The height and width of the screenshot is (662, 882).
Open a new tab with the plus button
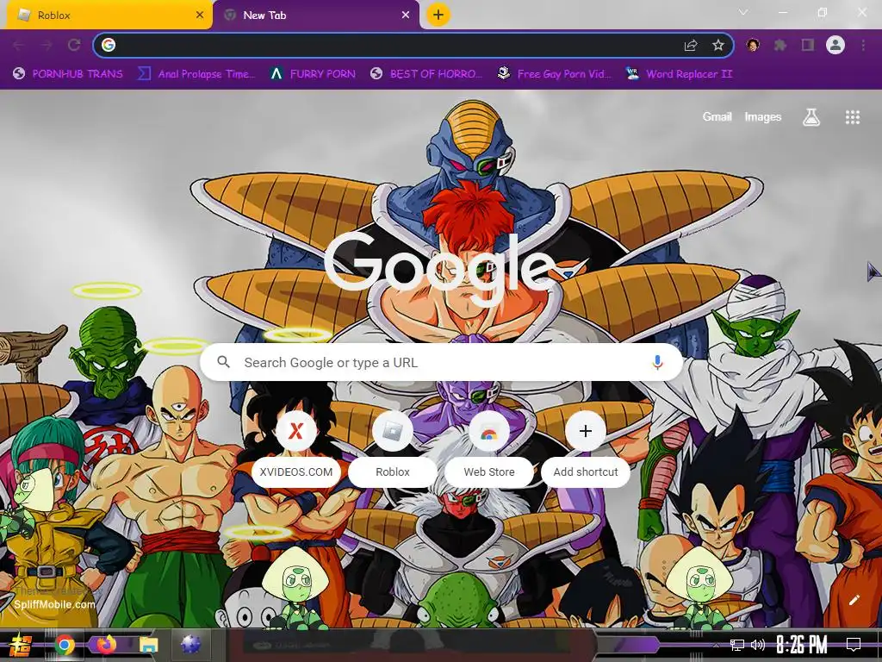click(438, 15)
